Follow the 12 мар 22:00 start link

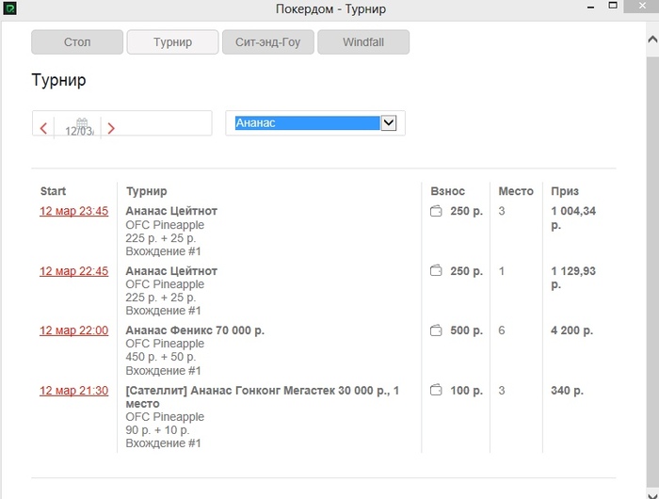coord(73,330)
